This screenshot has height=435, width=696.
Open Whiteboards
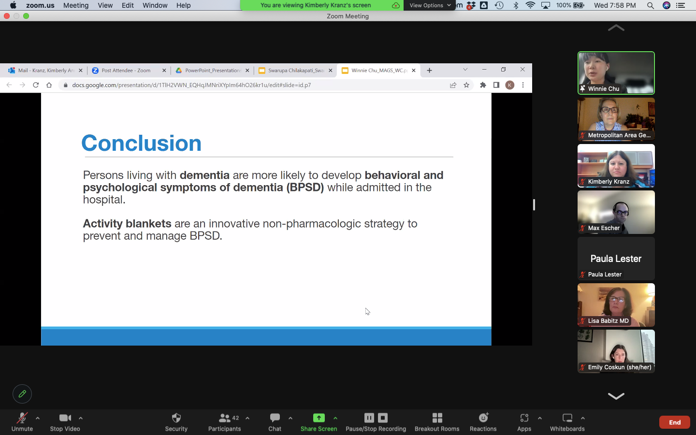tap(567, 421)
